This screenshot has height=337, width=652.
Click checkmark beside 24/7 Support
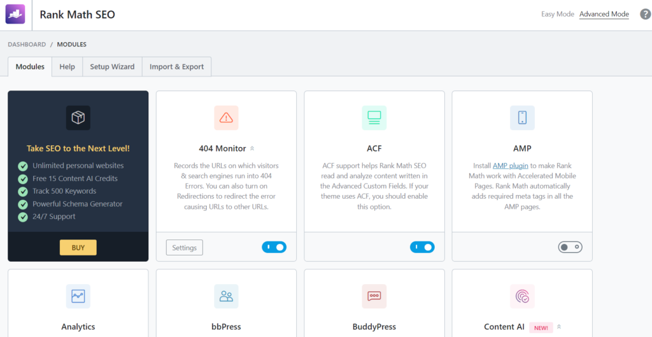pos(23,217)
